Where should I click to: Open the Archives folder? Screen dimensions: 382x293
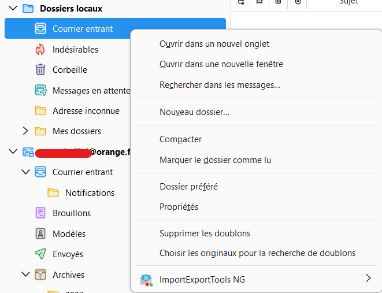pyautogui.click(x=68, y=275)
